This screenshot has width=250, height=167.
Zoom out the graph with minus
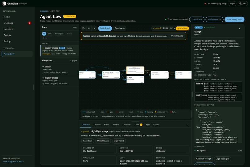click(94, 28)
